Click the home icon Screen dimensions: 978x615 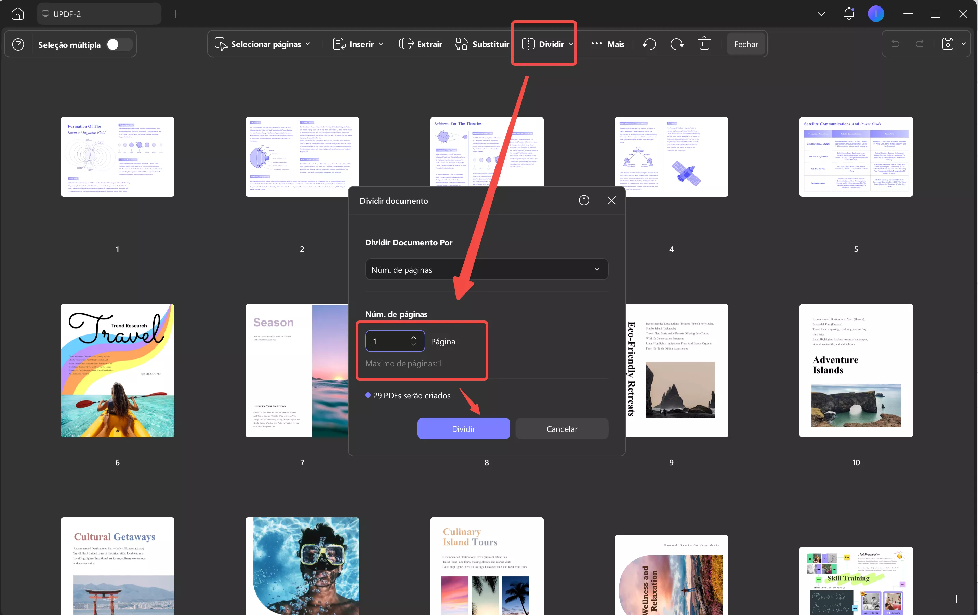[17, 14]
